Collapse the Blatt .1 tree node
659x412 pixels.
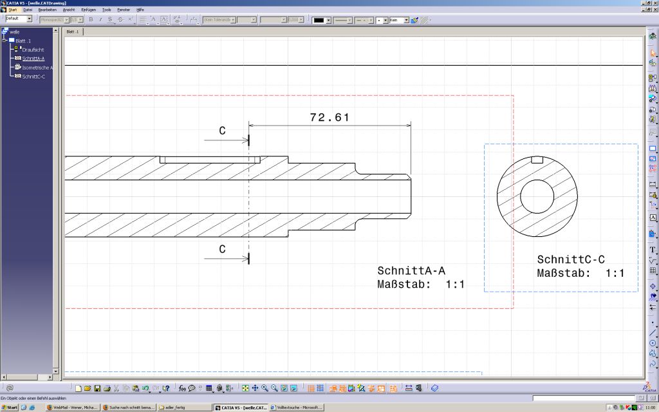click(x=5, y=41)
